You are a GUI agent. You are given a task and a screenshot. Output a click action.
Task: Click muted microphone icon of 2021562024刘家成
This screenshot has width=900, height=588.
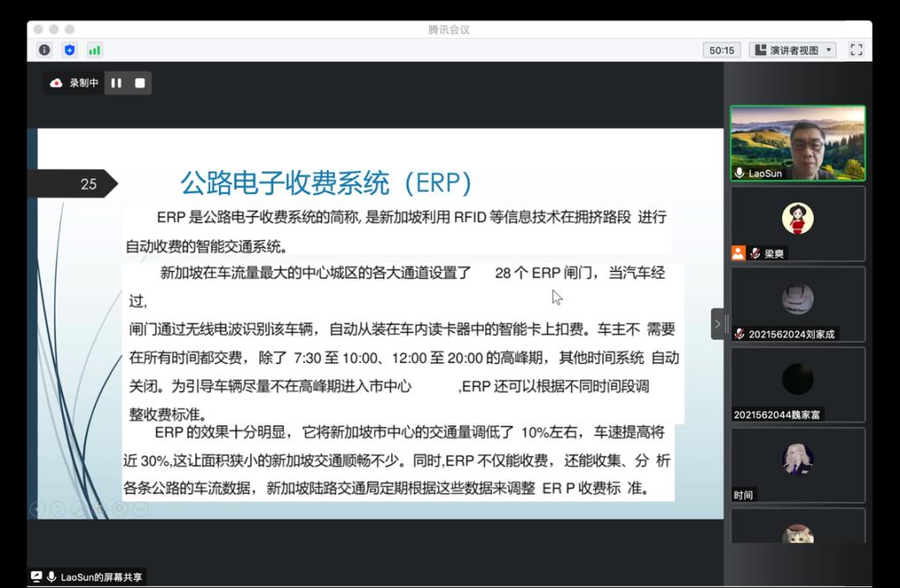tap(739, 334)
